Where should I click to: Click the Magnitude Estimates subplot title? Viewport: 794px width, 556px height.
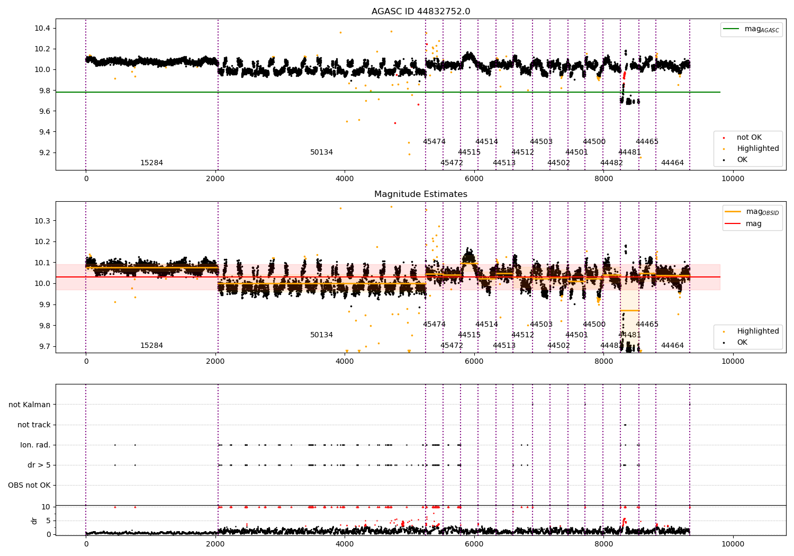point(421,194)
